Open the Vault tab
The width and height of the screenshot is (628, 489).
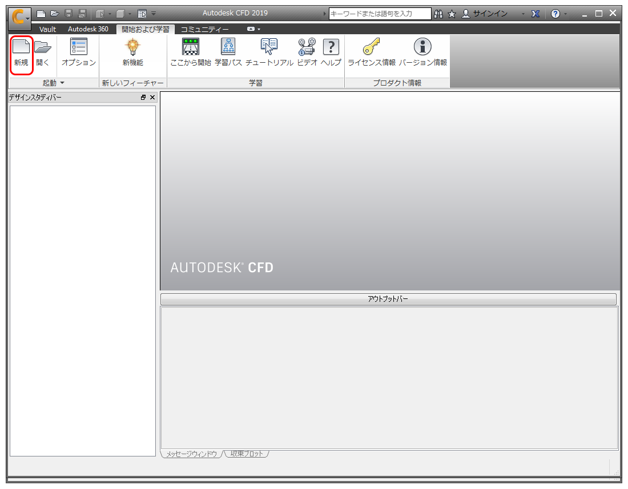47,29
